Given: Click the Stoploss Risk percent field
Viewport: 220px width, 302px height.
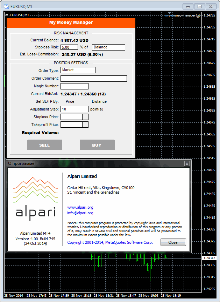Looking at the screenshot, I should tap(69, 47).
